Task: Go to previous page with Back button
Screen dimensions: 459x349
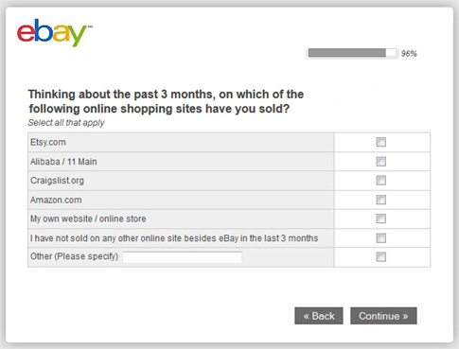Action: click(319, 316)
